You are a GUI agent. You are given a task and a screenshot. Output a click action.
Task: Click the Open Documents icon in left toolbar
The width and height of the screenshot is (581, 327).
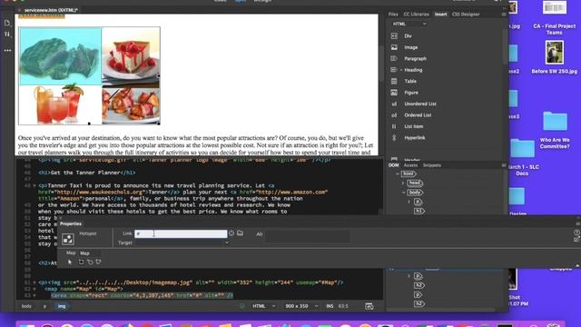7,23
